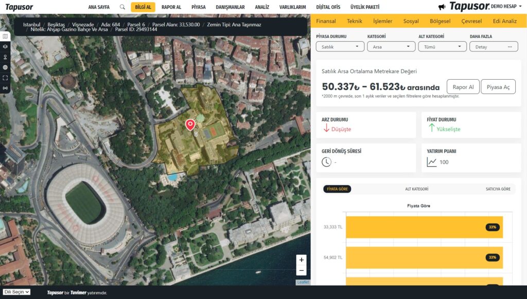Open Varlıklarım in the navbar
Image resolution: width=527 pixels, height=299 pixels.
[x=293, y=7]
